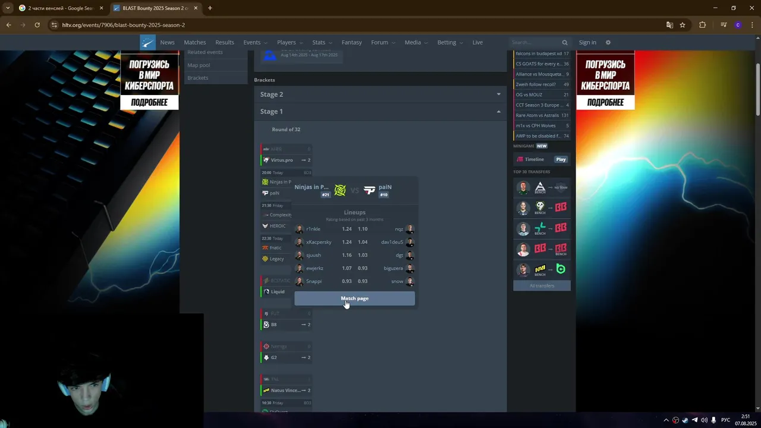Open the Fantasy page
The height and width of the screenshot is (428, 761).
pyautogui.click(x=351, y=42)
